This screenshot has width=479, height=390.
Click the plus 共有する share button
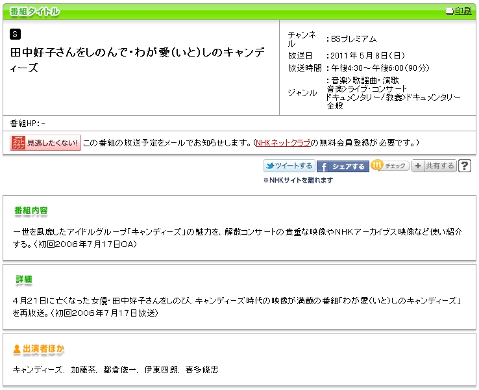pyautogui.click(x=434, y=166)
